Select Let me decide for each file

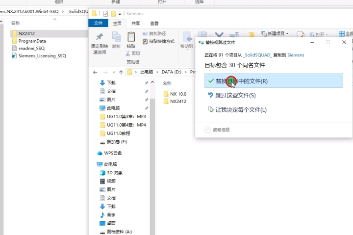pos(237,110)
